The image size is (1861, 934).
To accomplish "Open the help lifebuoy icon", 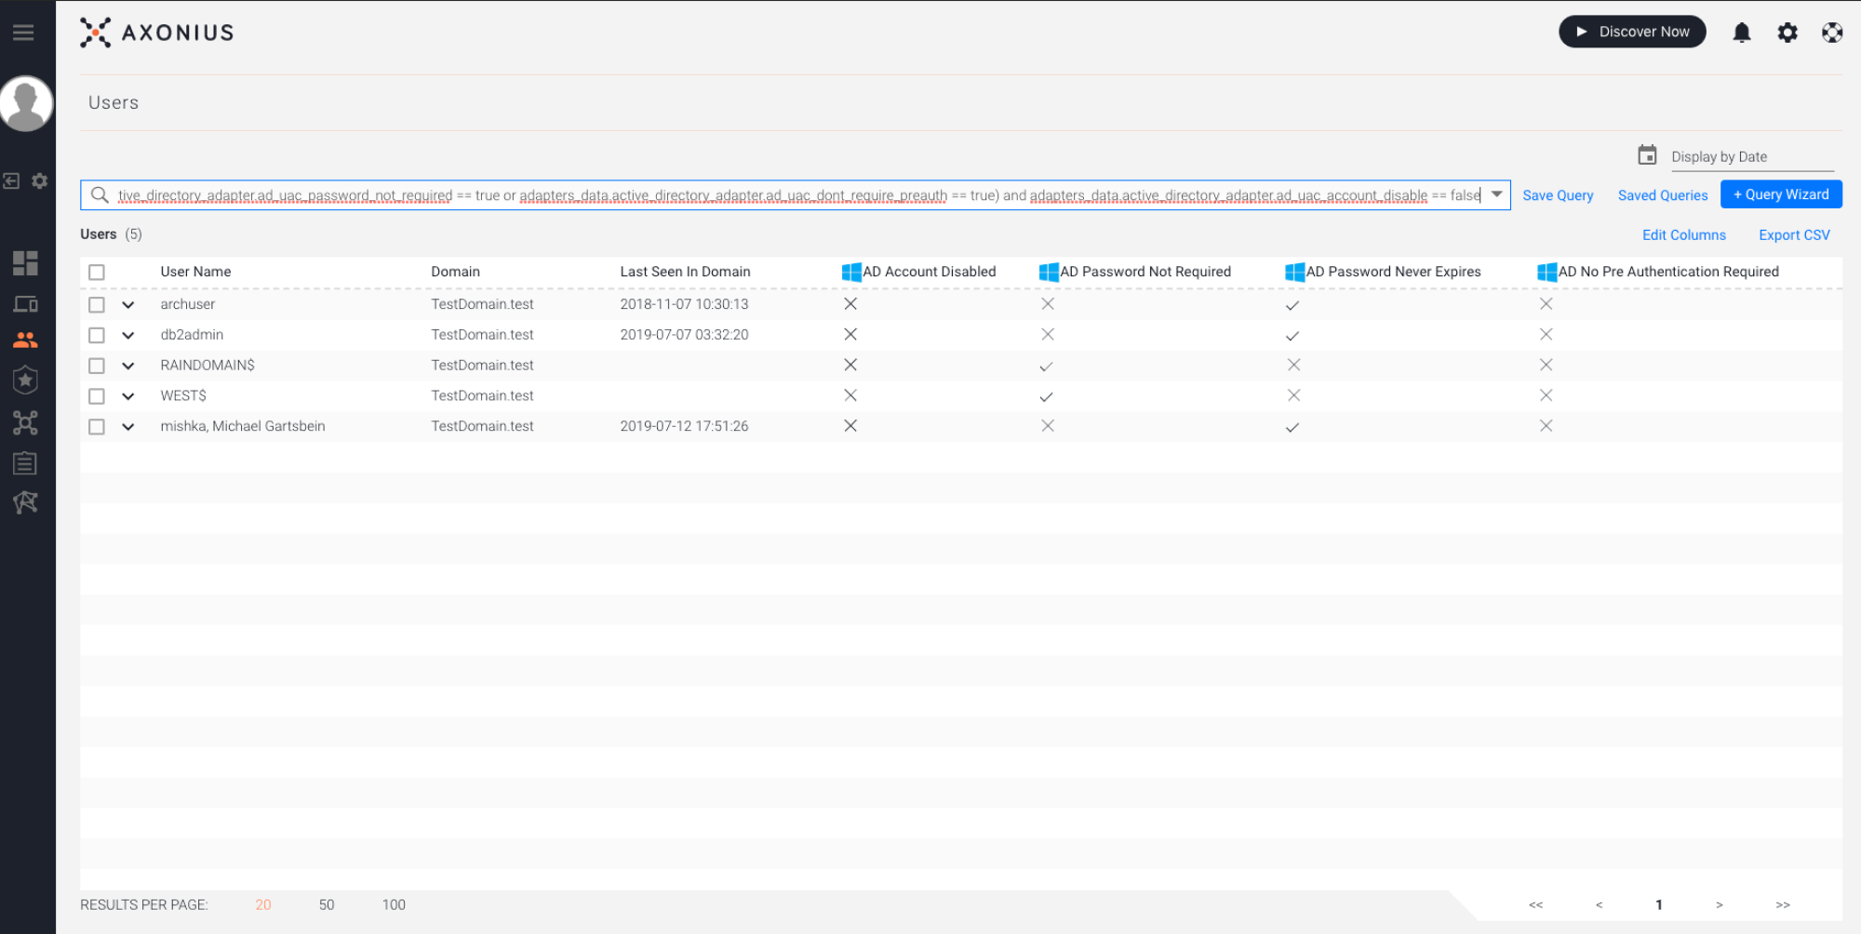I will pyautogui.click(x=1831, y=33).
